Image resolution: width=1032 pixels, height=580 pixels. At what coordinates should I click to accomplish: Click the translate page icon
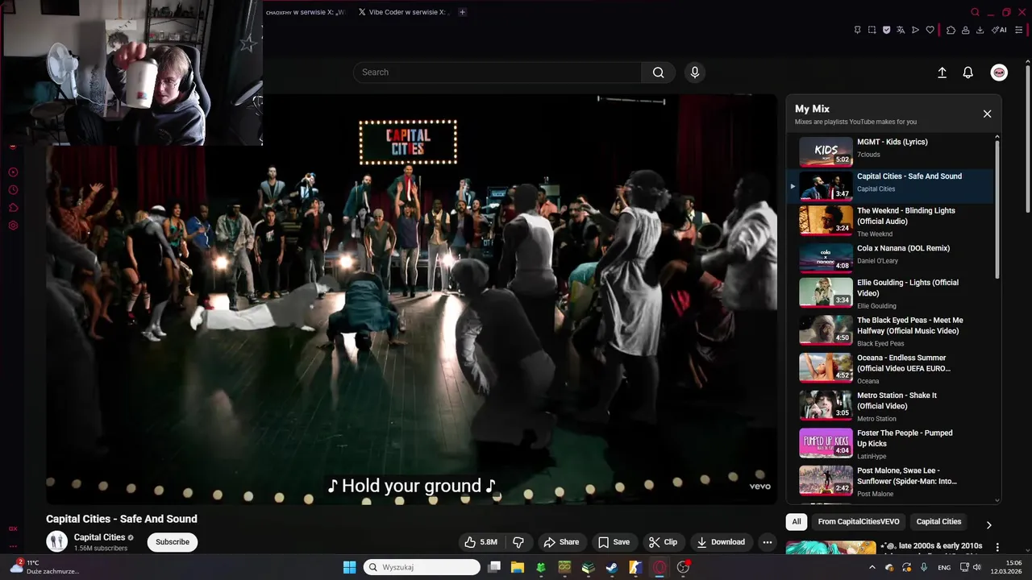(901, 30)
